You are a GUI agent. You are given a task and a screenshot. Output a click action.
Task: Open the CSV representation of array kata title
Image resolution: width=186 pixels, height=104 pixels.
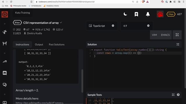(41, 23)
